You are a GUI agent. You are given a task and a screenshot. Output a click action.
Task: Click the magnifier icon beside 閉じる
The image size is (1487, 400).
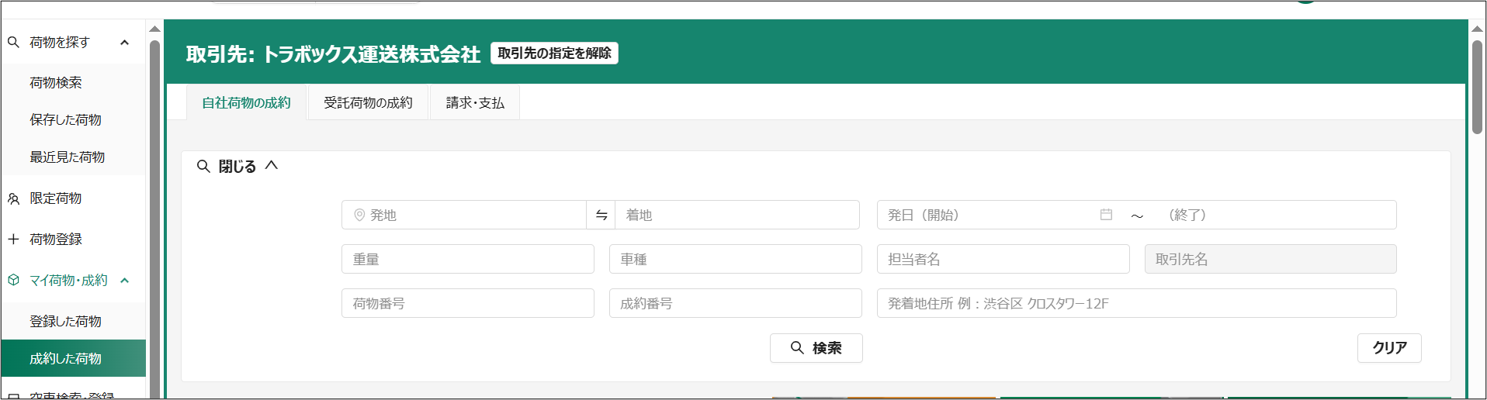(203, 166)
